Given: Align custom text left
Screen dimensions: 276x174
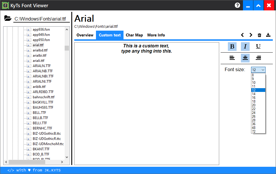Looking at the screenshot, I should pos(232,58).
